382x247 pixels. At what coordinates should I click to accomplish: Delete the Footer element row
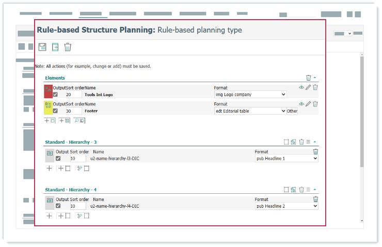[x=315, y=103]
